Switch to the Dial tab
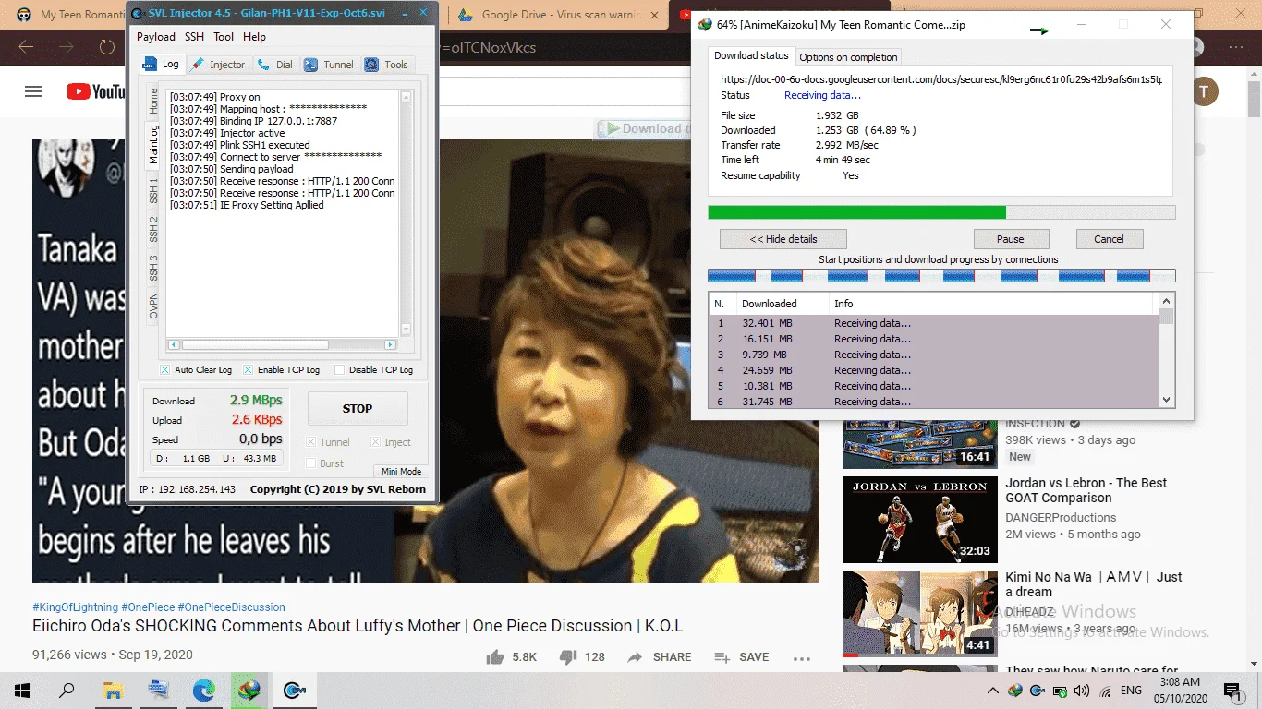The height and width of the screenshot is (709, 1262). coord(275,65)
